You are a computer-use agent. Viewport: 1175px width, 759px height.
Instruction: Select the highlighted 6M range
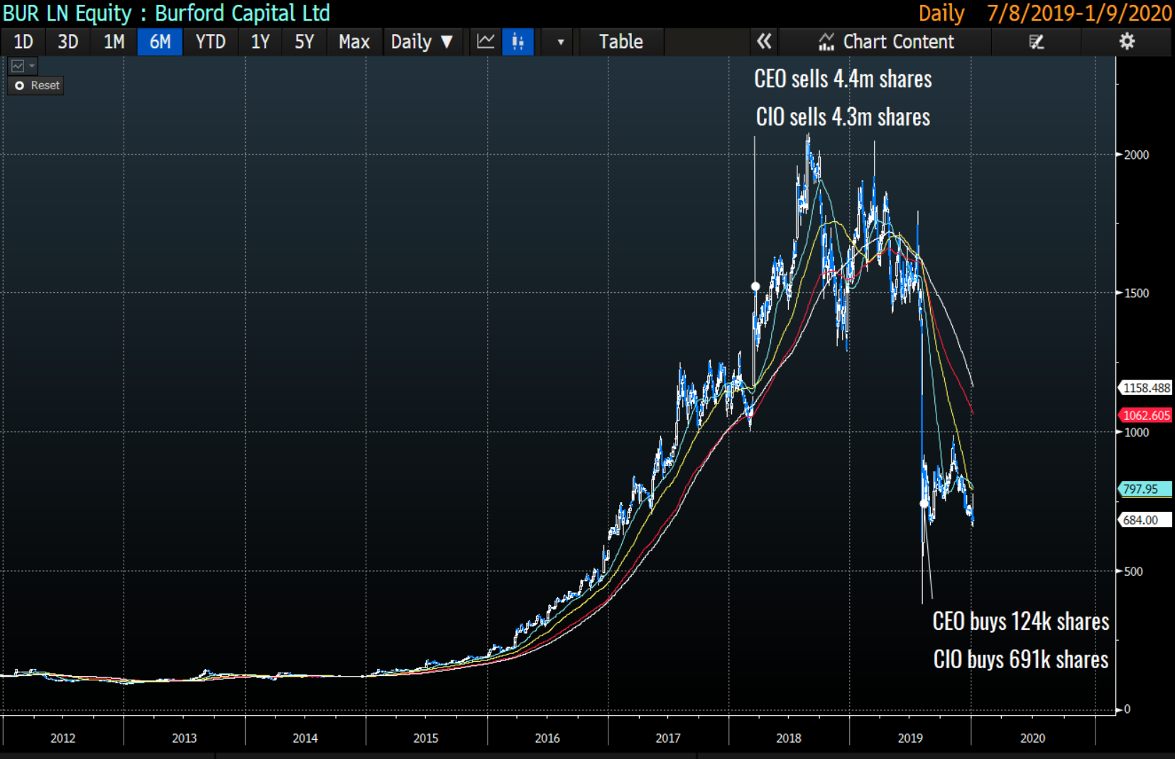[x=160, y=42]
